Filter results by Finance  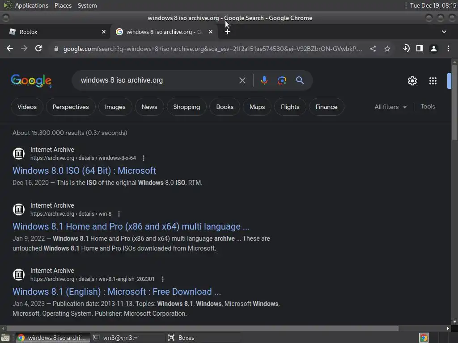(326, 107)
